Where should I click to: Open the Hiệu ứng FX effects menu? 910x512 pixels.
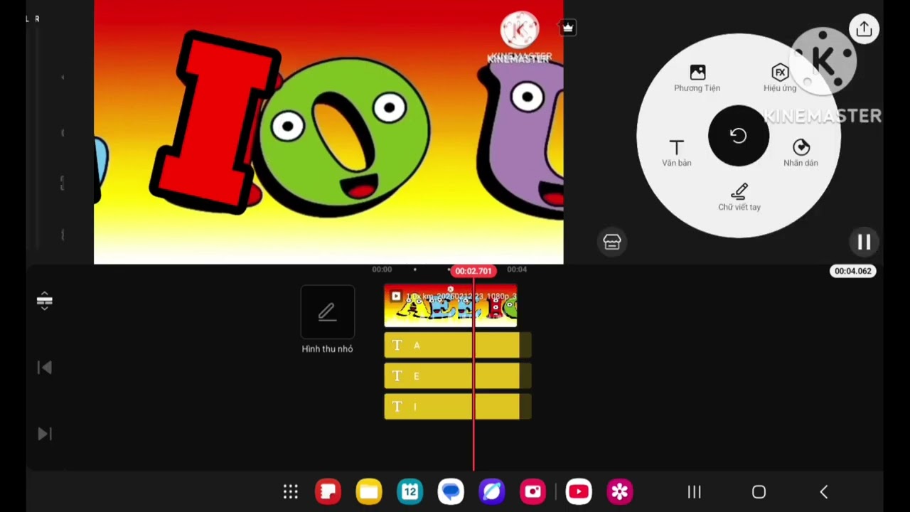(780, 78)
